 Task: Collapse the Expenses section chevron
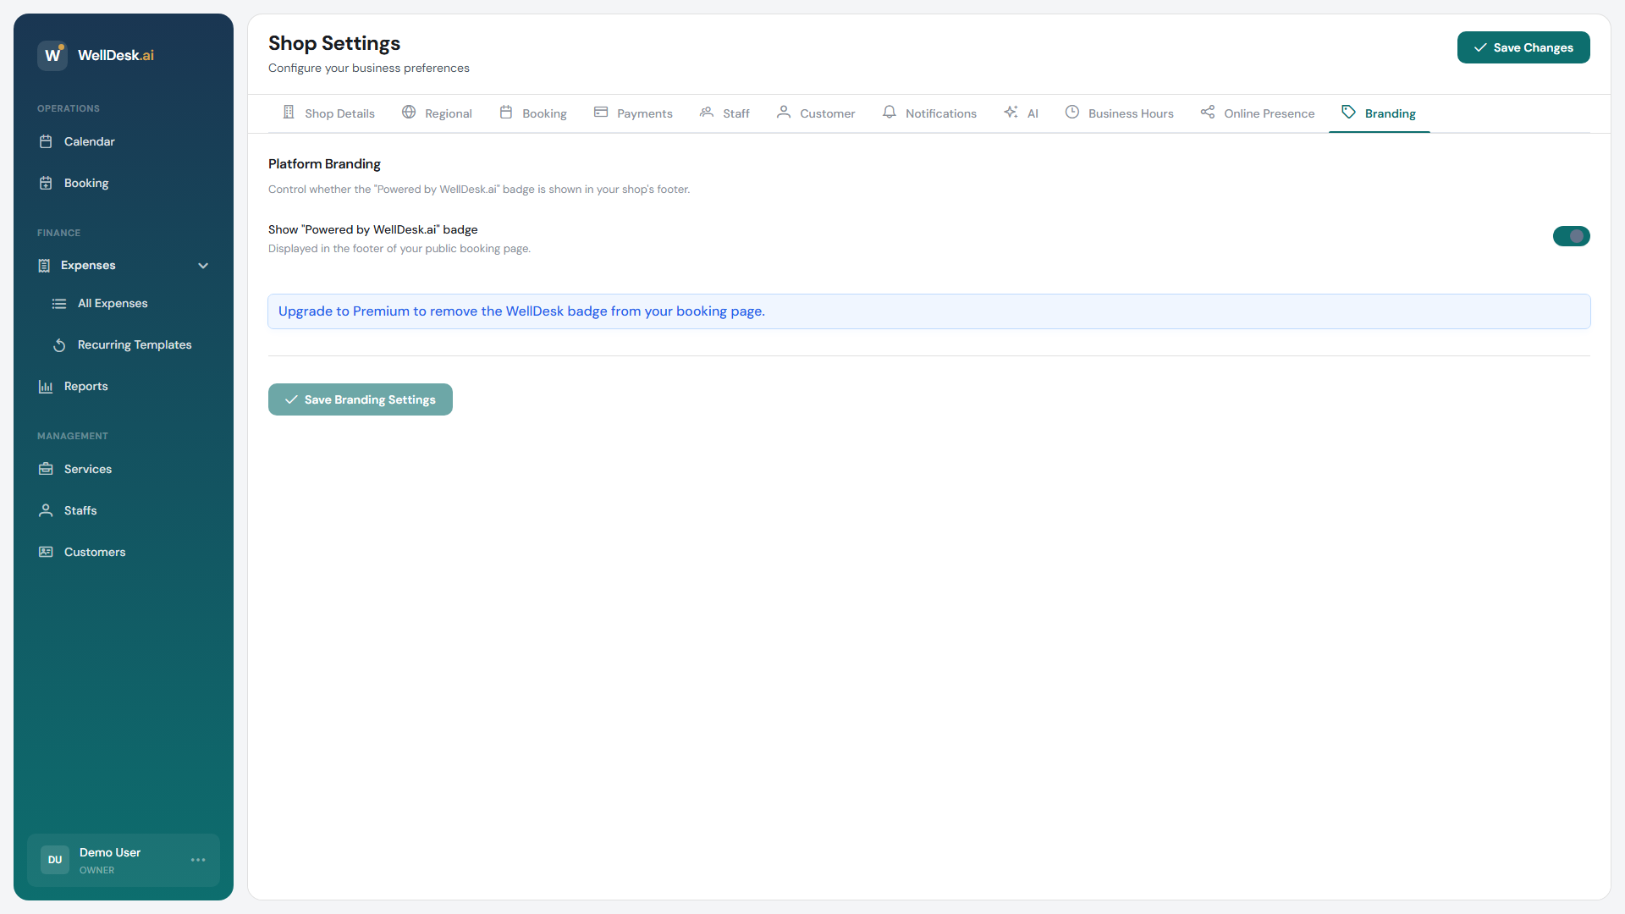203,266
